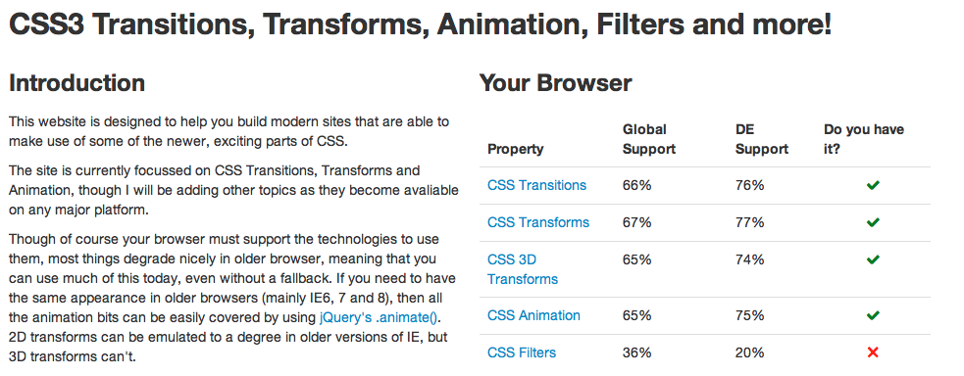This screenshot has width=964, height=376.
Task: Click the Global Support column header
Action: 649,139
